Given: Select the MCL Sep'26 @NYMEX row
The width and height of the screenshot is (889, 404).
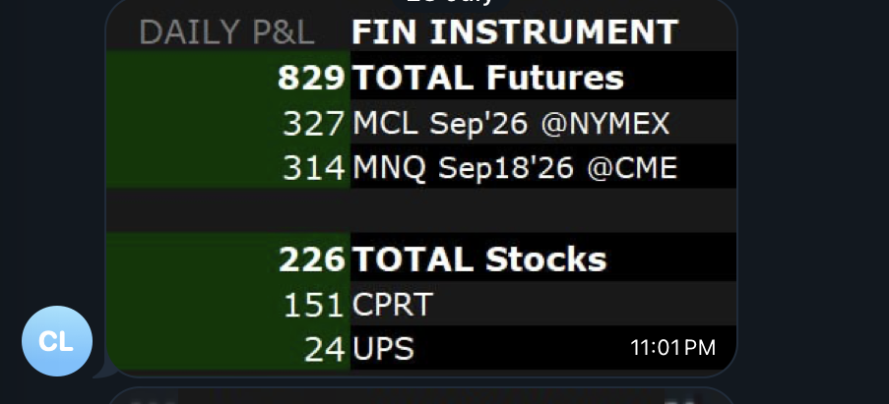Looking at the screenshot, I should pyautogui.click(x=421, y=122).
